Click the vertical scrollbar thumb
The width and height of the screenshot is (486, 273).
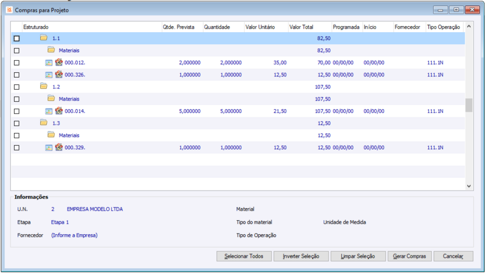point(468,105)
